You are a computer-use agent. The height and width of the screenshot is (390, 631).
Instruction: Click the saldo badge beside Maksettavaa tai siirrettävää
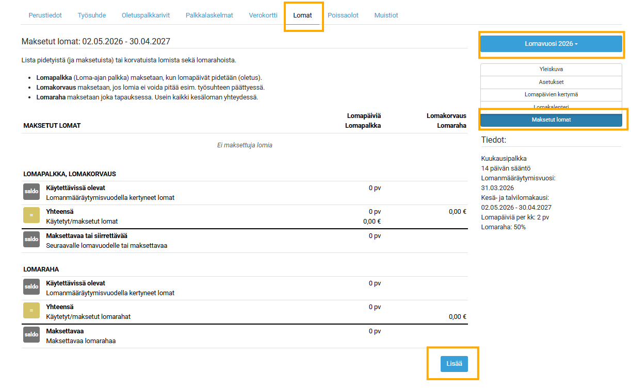coord(31,240)
